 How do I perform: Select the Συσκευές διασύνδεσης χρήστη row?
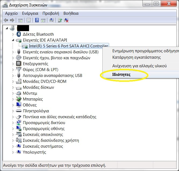[51, 140]
